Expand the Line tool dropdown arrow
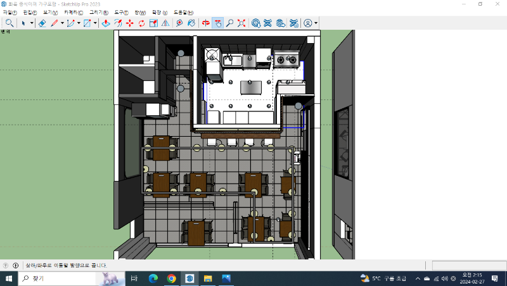 [62, 23]
